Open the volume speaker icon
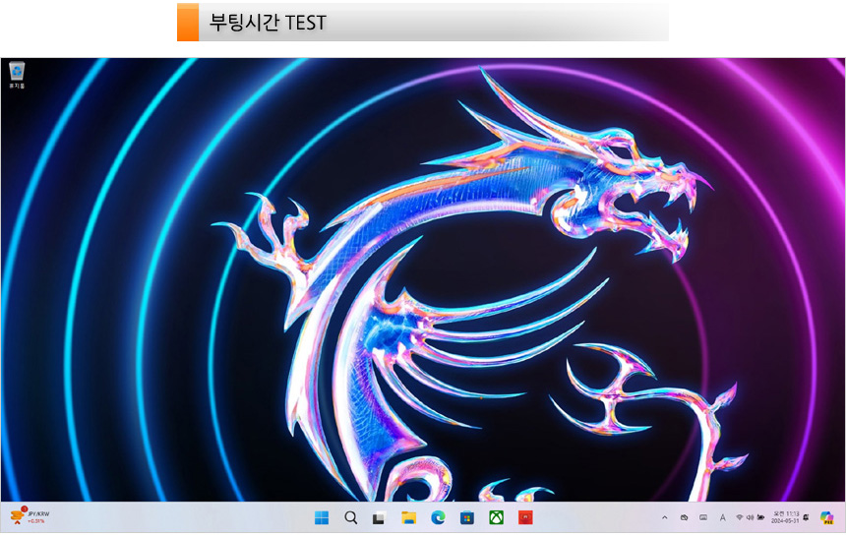The height and width of the screenshot is (537, 846). click(750, 517)
